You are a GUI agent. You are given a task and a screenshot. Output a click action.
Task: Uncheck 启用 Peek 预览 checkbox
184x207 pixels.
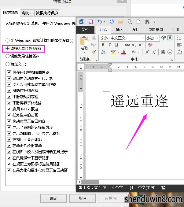pyautogui.click(x=9, y=109)
